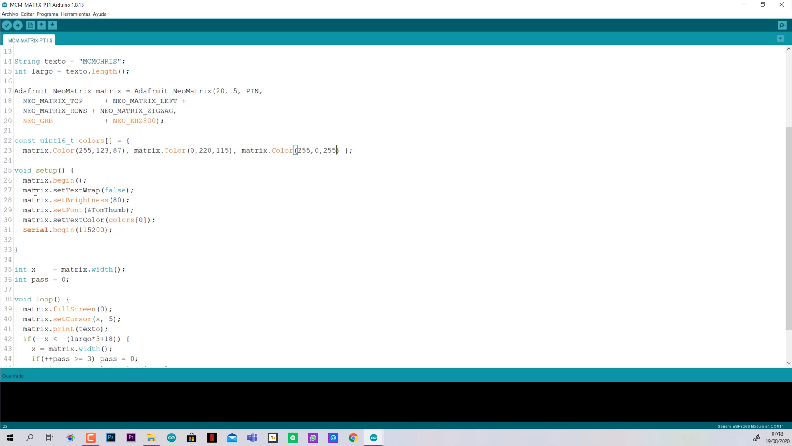
Task: Open the Windows Start menu
Action: [x=10, y=438]
